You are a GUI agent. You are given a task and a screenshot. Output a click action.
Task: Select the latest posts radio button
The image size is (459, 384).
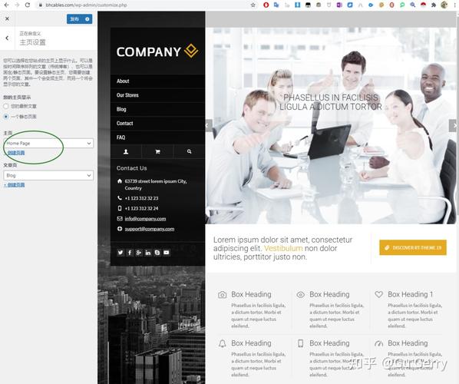pyautogui.click(x=6, y=106)
